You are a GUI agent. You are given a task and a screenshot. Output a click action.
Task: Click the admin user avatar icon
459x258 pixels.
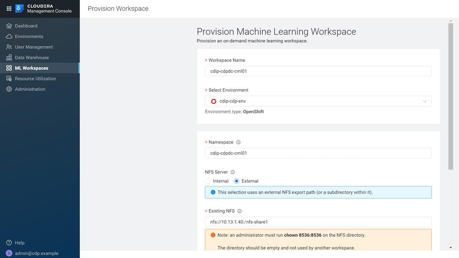pos(9,253)
